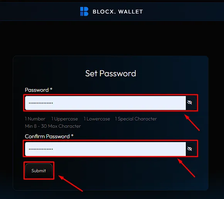Viewport: 224px width, 199px height.
Task: Click the Password field label
Action: coord(37,90)
